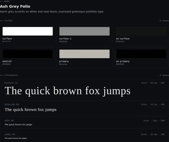Click the warm grey primary swatch

point(84,54)
